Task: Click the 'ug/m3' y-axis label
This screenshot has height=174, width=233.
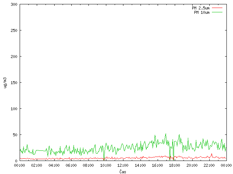Action: click(x=5, y=83)
